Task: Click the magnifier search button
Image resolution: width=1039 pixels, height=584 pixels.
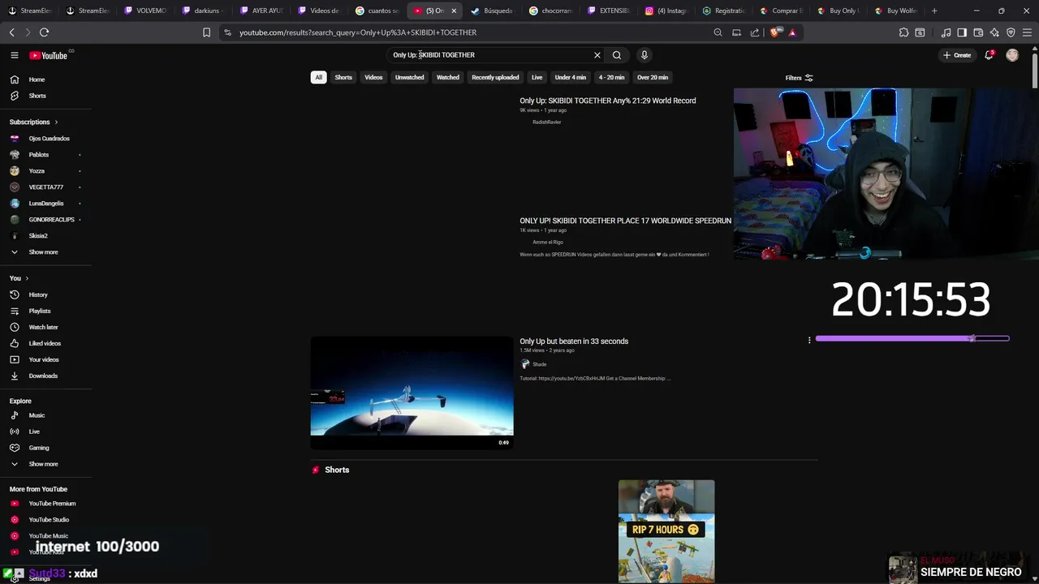Action: tap(617, 55)
